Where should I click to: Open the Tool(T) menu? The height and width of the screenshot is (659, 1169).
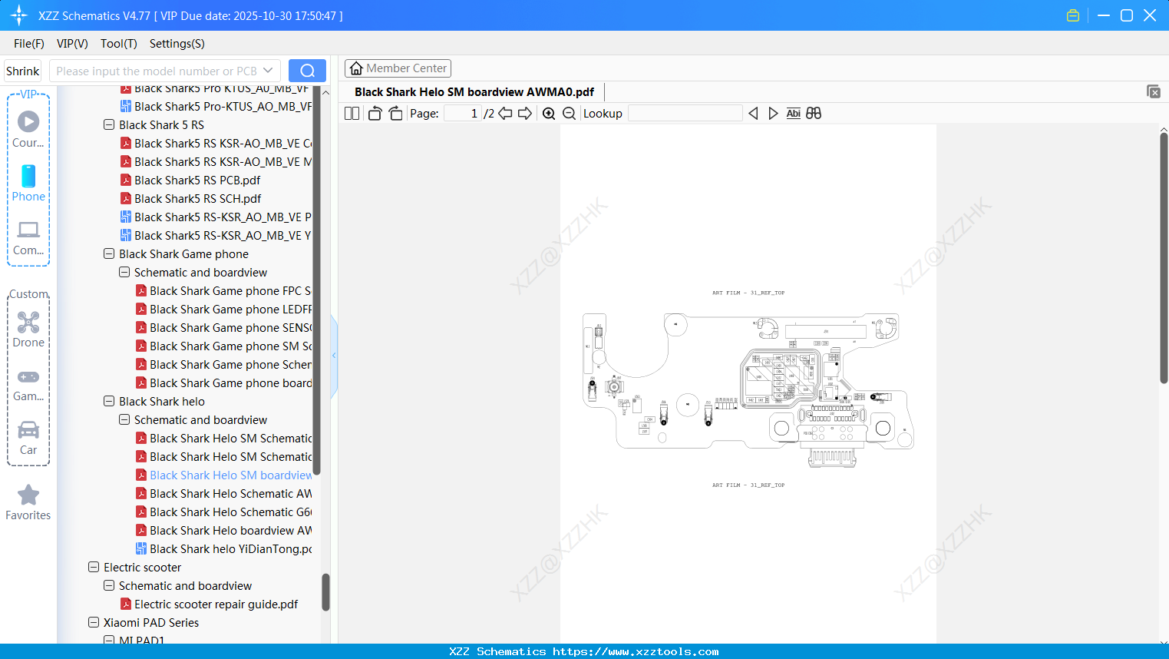[118, 44]
